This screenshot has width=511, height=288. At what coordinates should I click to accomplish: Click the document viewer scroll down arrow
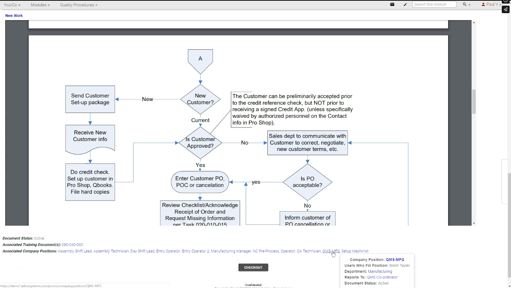[x=474, y=223]
